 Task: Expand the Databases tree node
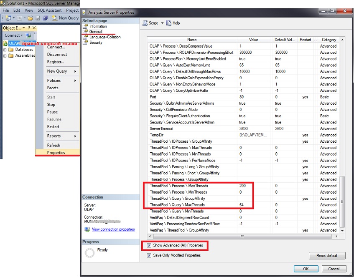[5, 50]
